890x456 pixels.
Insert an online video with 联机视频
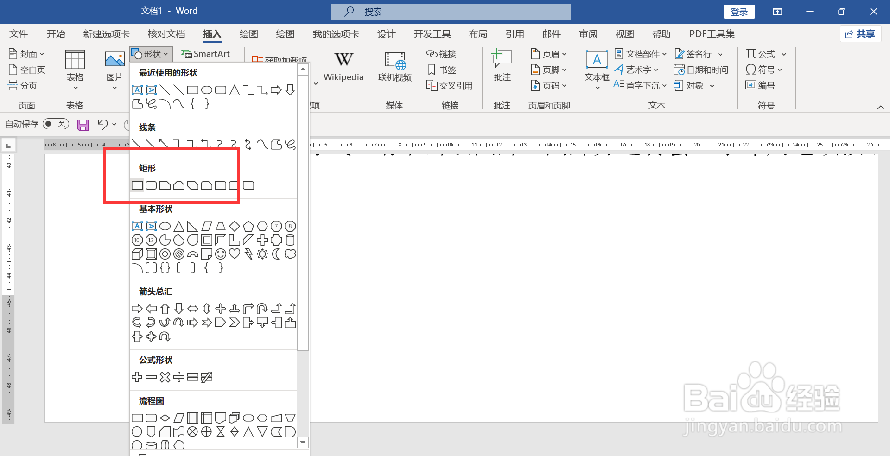click(x=395, y=67)
